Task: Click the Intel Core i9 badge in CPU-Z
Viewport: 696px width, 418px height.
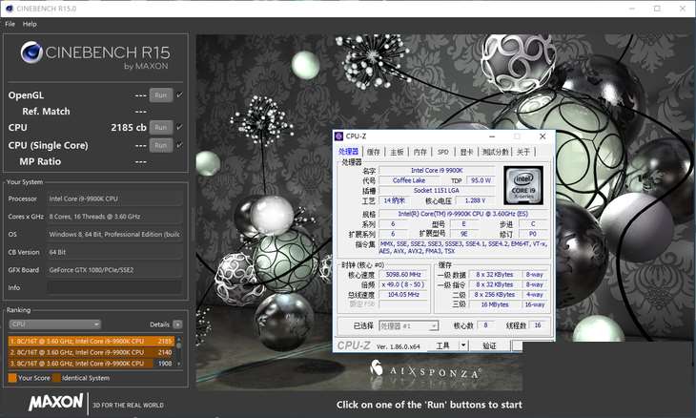Action: coord(523,186)
